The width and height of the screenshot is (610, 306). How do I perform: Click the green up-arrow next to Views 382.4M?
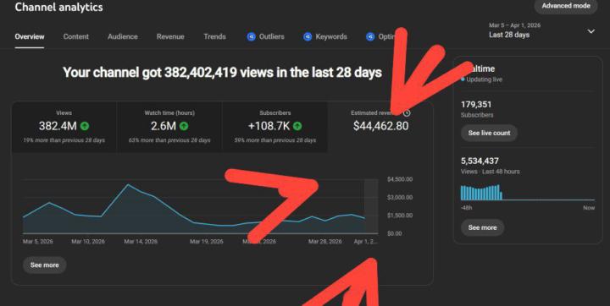85,126
